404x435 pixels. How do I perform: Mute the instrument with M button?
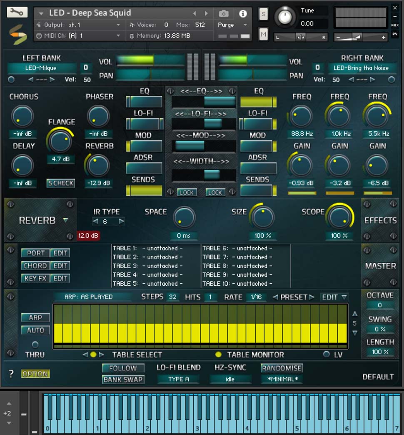[x=263, y=34]
